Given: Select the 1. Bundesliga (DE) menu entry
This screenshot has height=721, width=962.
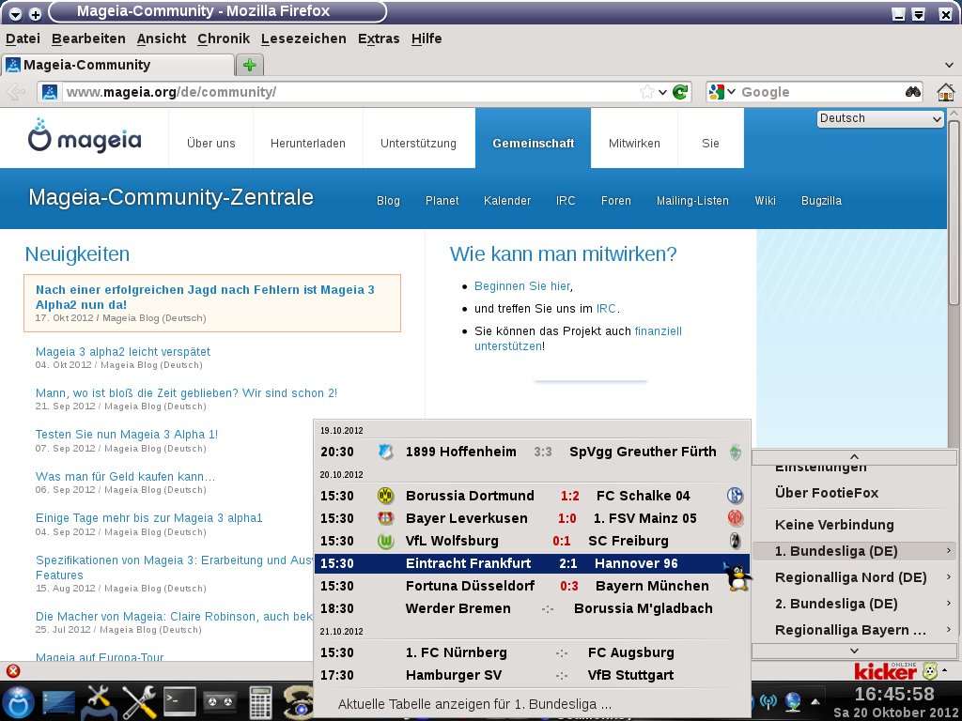Looking at the screenshot, I should 854,551.
